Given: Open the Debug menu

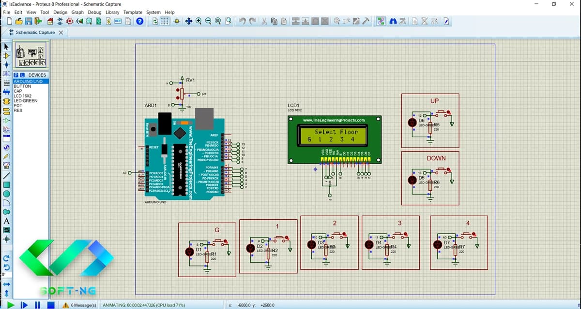Looking at the screenshot, I should point(95,12).
